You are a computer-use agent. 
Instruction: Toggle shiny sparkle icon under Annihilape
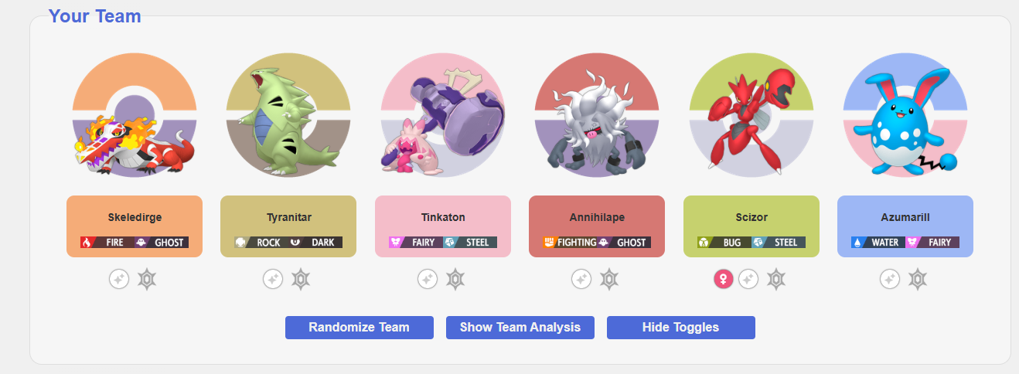[x=581, y=279]
